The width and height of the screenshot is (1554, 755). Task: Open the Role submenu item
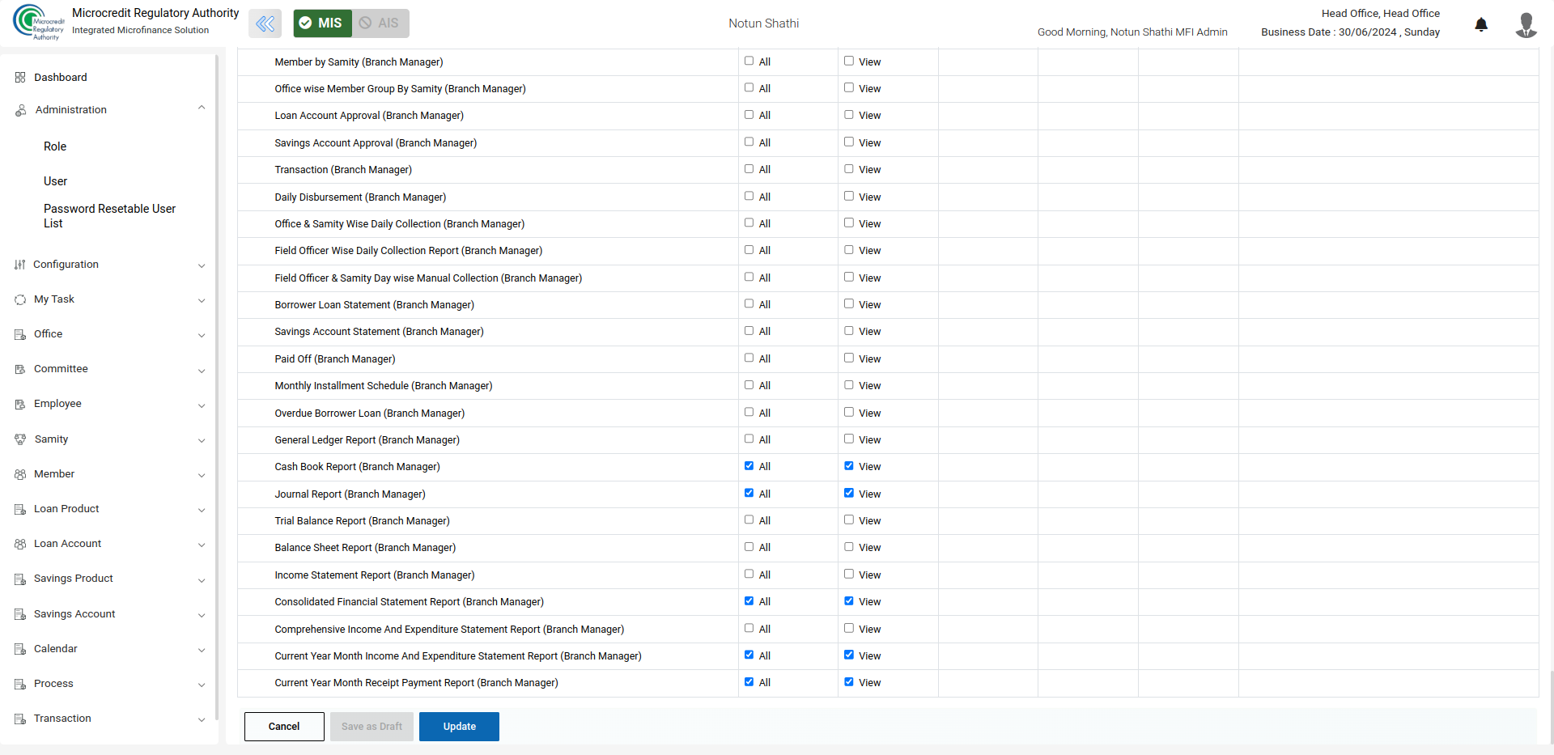coord(55,146)
